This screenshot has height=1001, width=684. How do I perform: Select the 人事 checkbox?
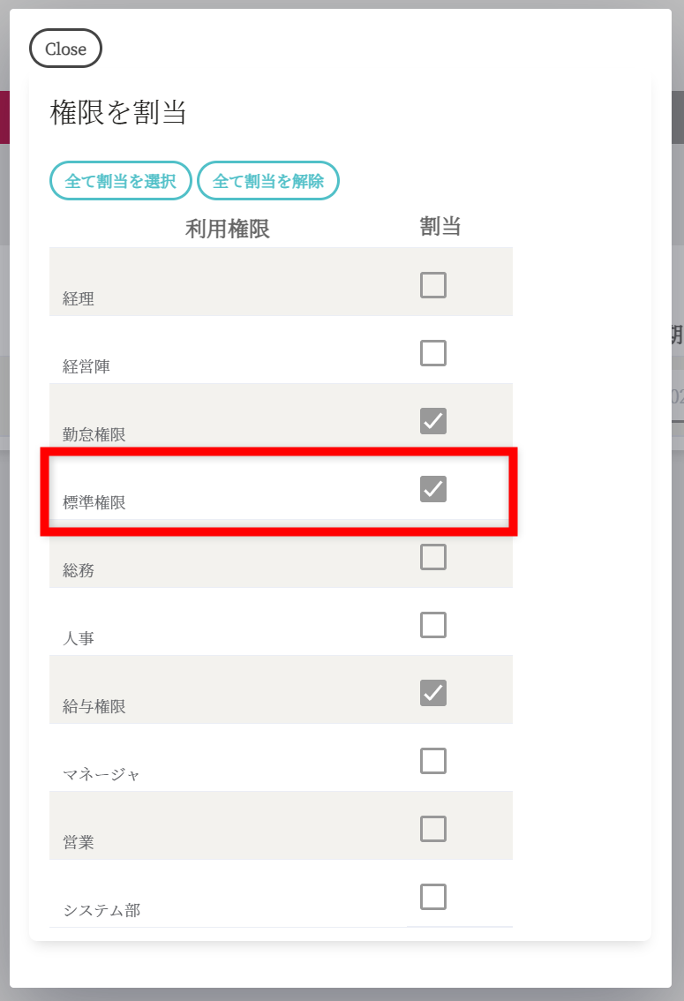433,625
